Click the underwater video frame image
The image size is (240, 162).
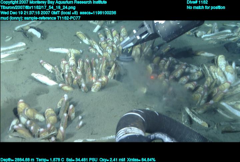pos(120,81)
